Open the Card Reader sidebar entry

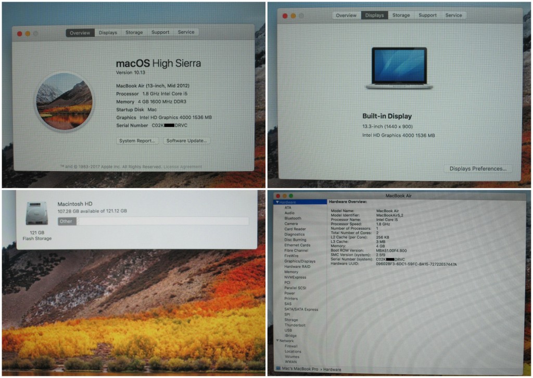pos(295,229)
